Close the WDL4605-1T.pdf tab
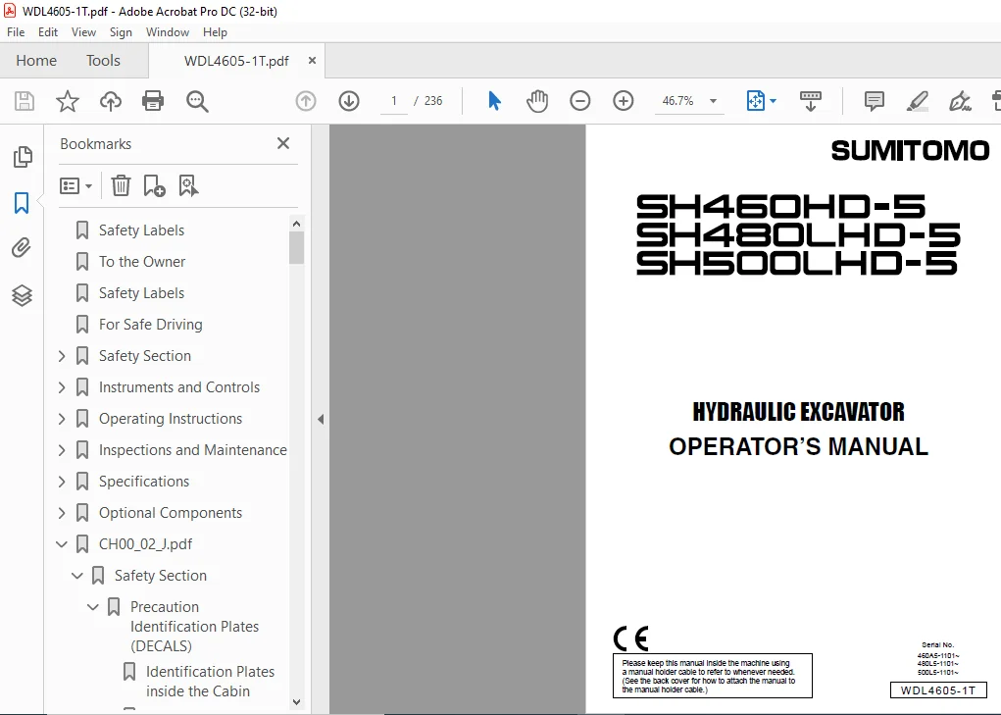Viewport: 1001px width, 715px height. coord(312,60)
